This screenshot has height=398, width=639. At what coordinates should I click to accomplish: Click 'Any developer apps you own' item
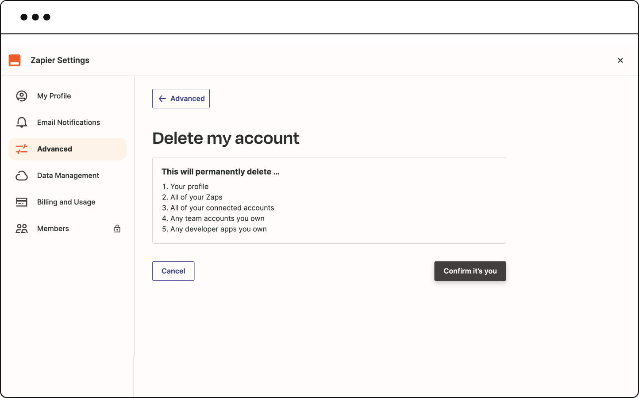[x=215, y=229]
